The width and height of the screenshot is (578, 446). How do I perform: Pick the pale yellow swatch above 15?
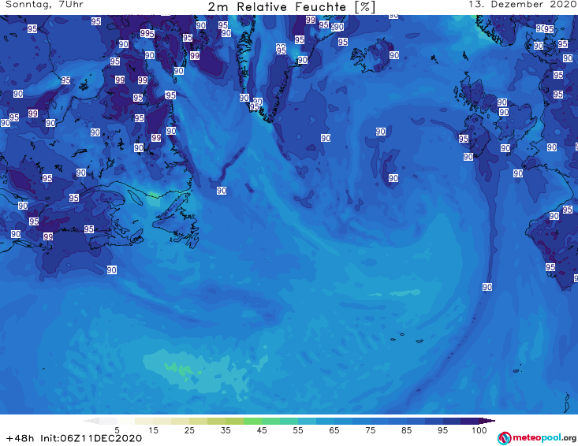[x=153, y=421]
